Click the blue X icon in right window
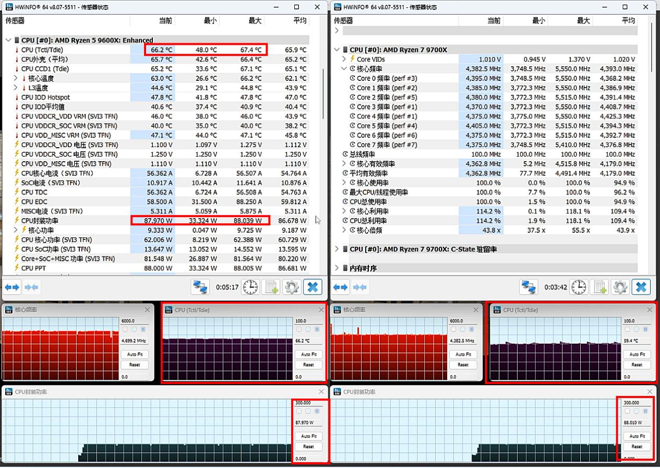 click(641, 287)
